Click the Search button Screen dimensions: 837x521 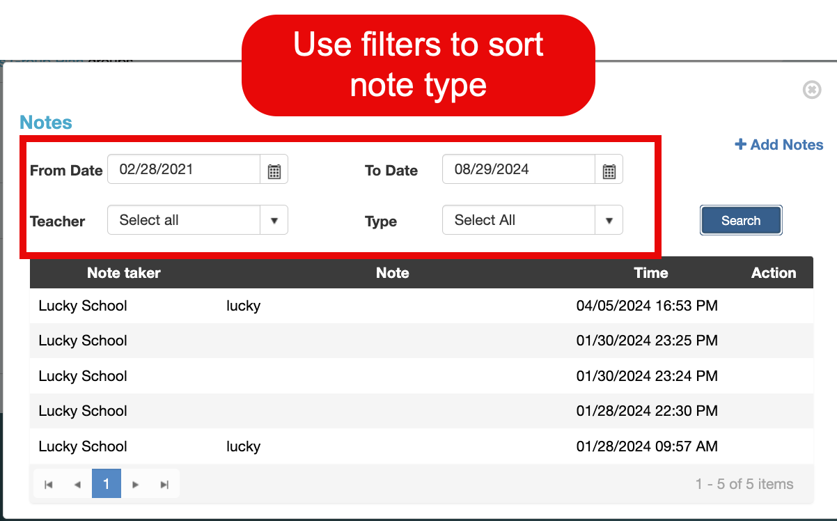coord(741,221)
